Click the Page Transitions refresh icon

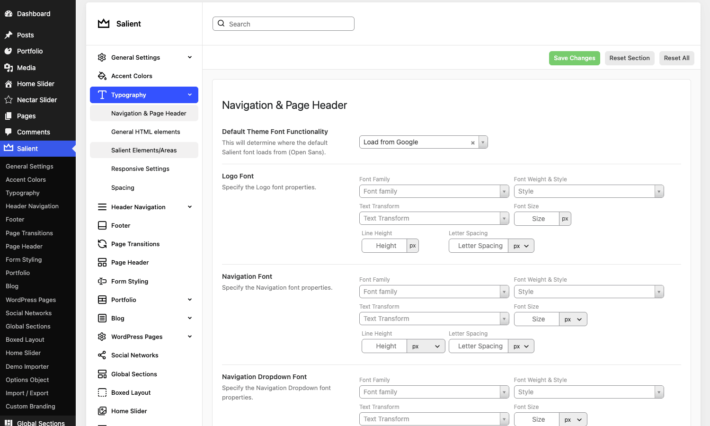[x=102, y=244]
